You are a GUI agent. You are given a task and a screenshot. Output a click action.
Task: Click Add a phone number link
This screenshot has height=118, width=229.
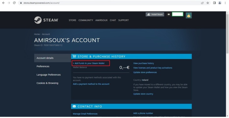click(x=143, y=113)
